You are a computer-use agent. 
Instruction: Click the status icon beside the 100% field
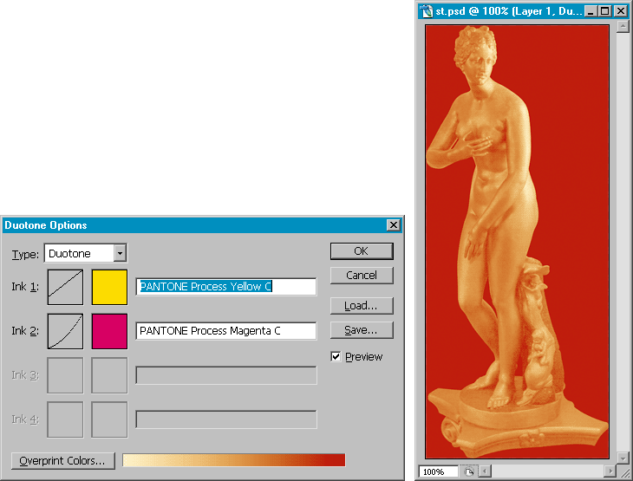(469, 471)
